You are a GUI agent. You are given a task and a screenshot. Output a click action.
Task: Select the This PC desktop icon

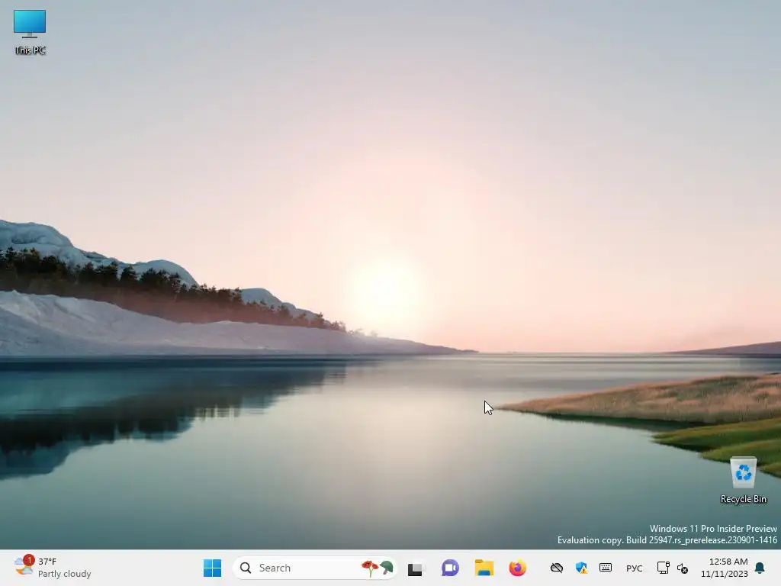[x=30, y=31]
